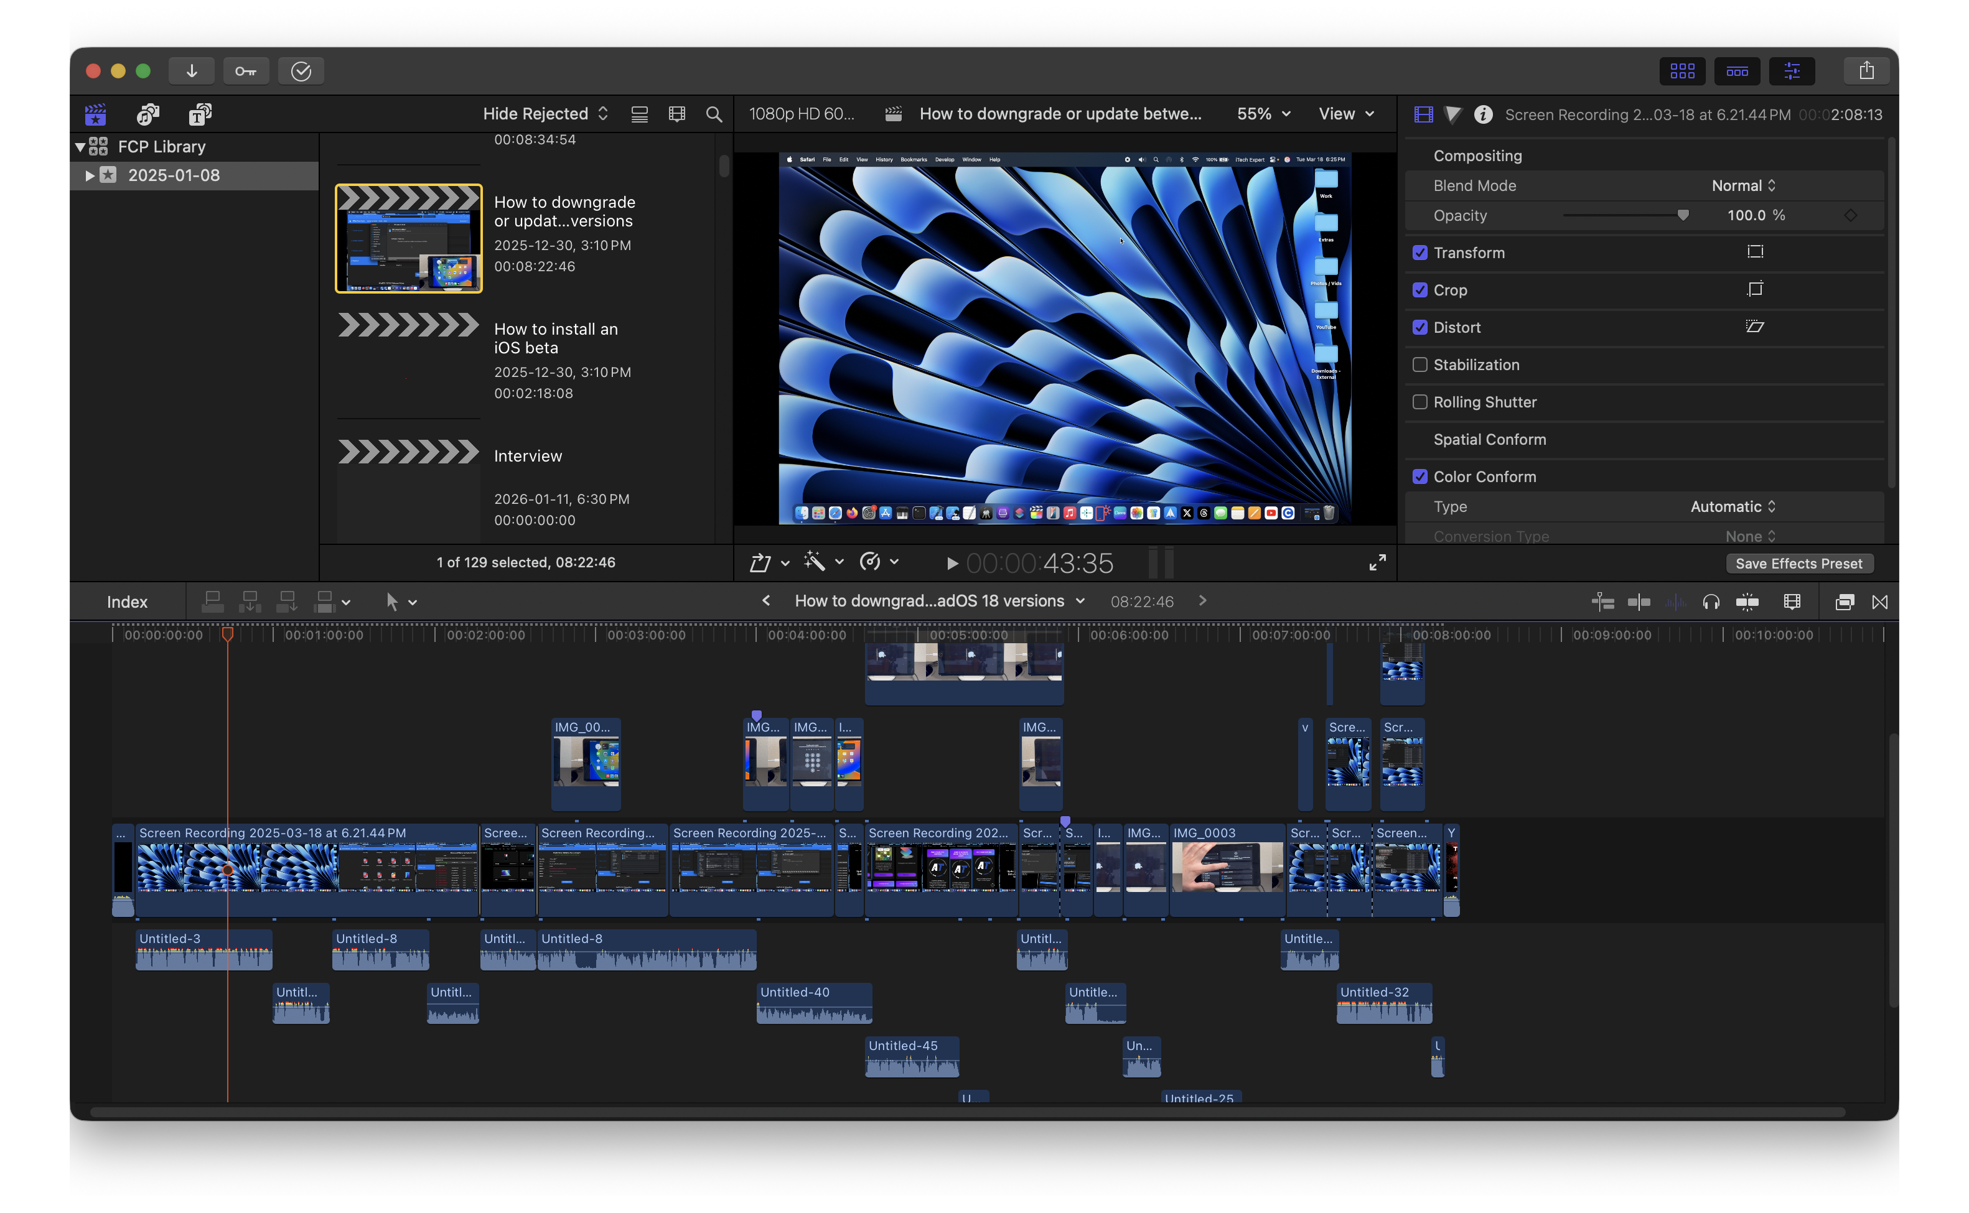Open the Photos and Audio sidebar

[x=147, y=114]
